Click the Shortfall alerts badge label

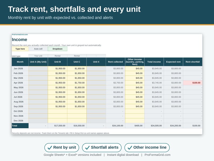pos(105,147)
